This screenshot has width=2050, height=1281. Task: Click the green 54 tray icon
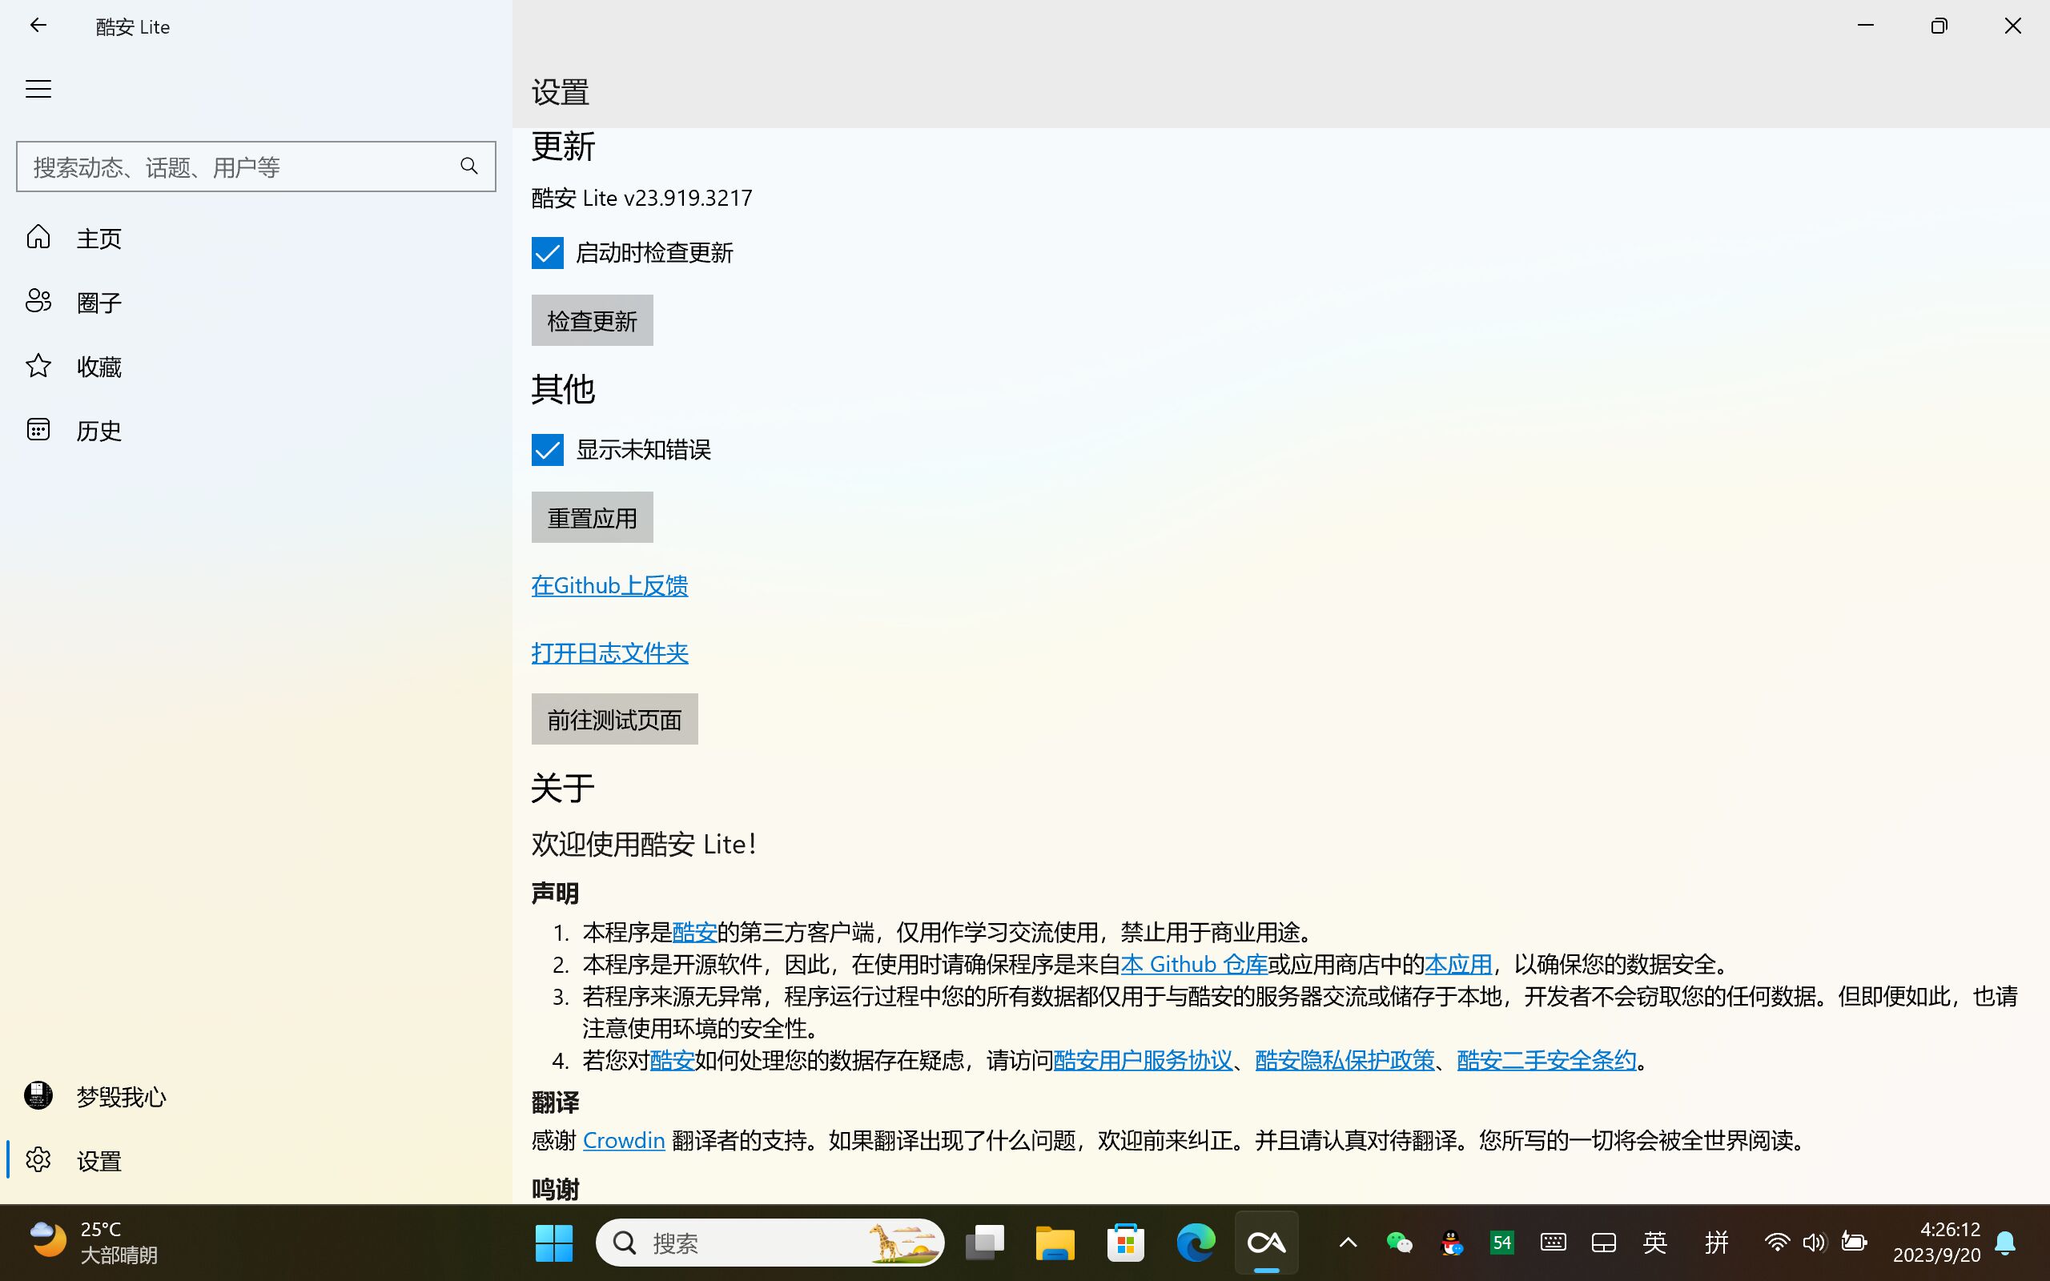point(1502,1242)
